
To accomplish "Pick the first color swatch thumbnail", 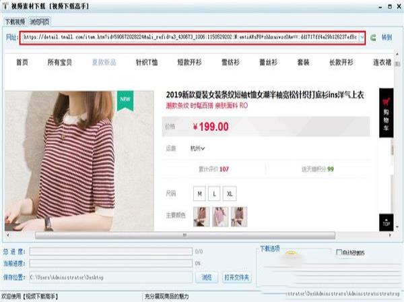I will click(201, 216).
